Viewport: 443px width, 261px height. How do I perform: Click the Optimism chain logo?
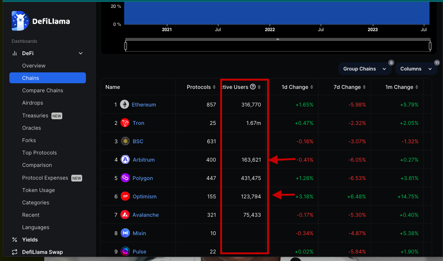click(125, 196)
